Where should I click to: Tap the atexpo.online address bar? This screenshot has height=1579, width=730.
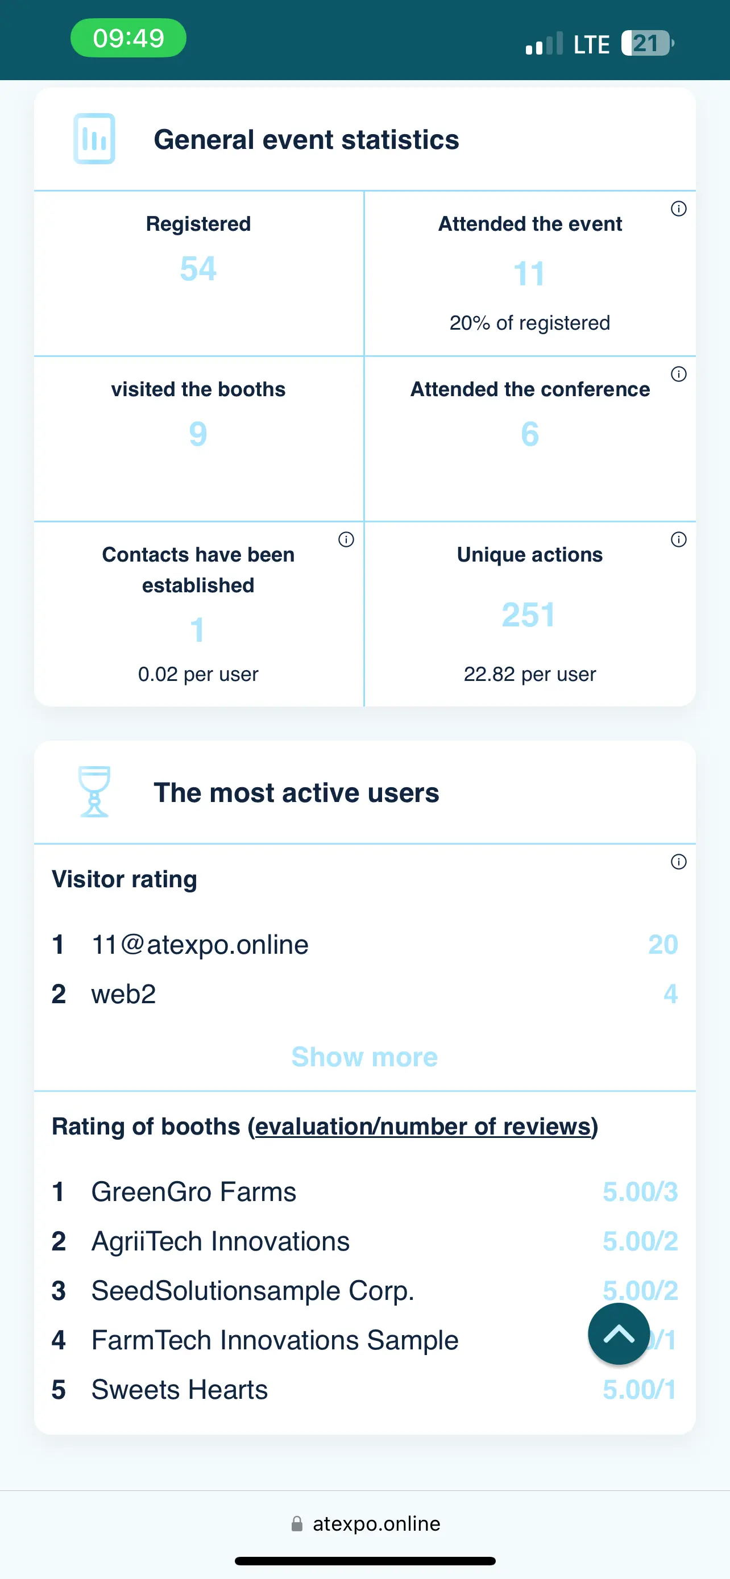point(366,1523)
